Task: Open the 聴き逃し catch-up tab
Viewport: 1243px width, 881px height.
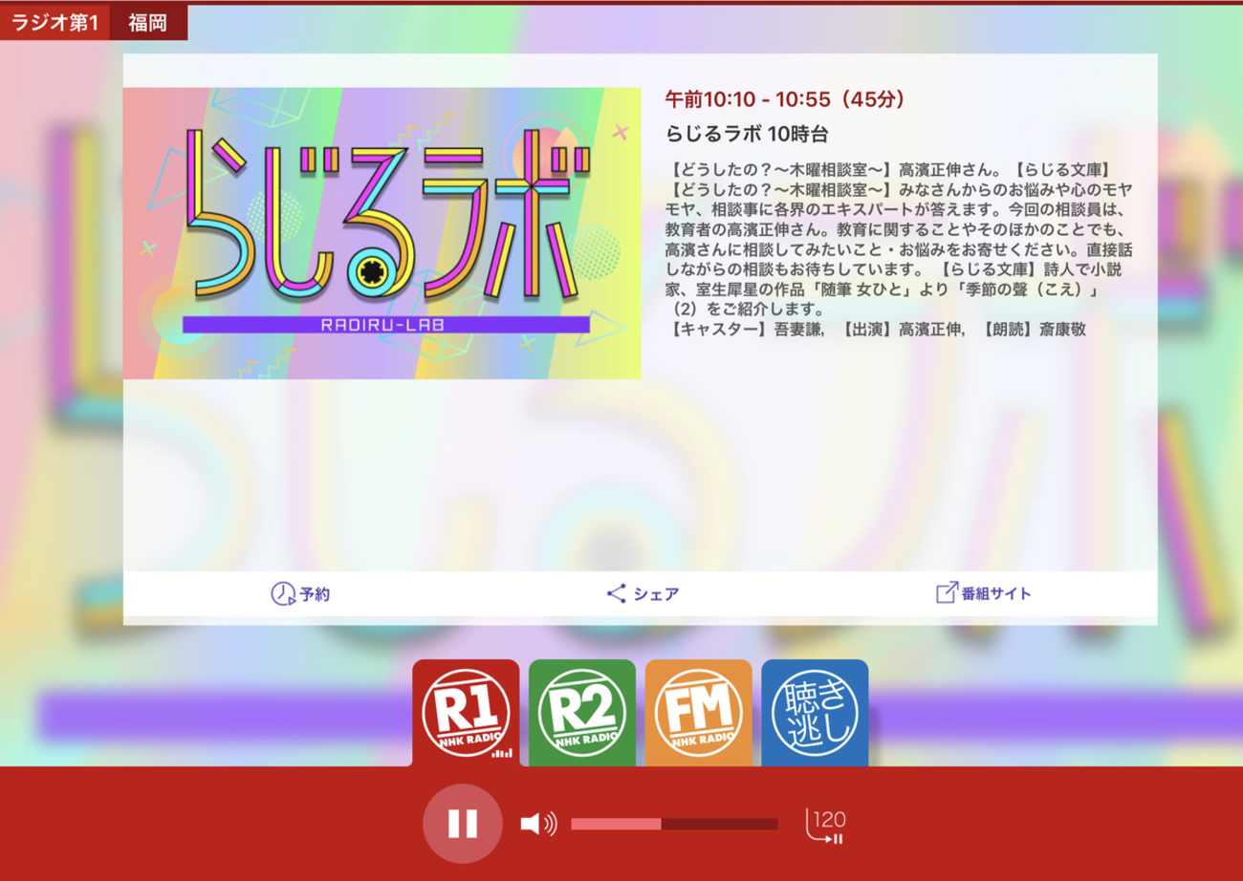Action: [816, 713]
